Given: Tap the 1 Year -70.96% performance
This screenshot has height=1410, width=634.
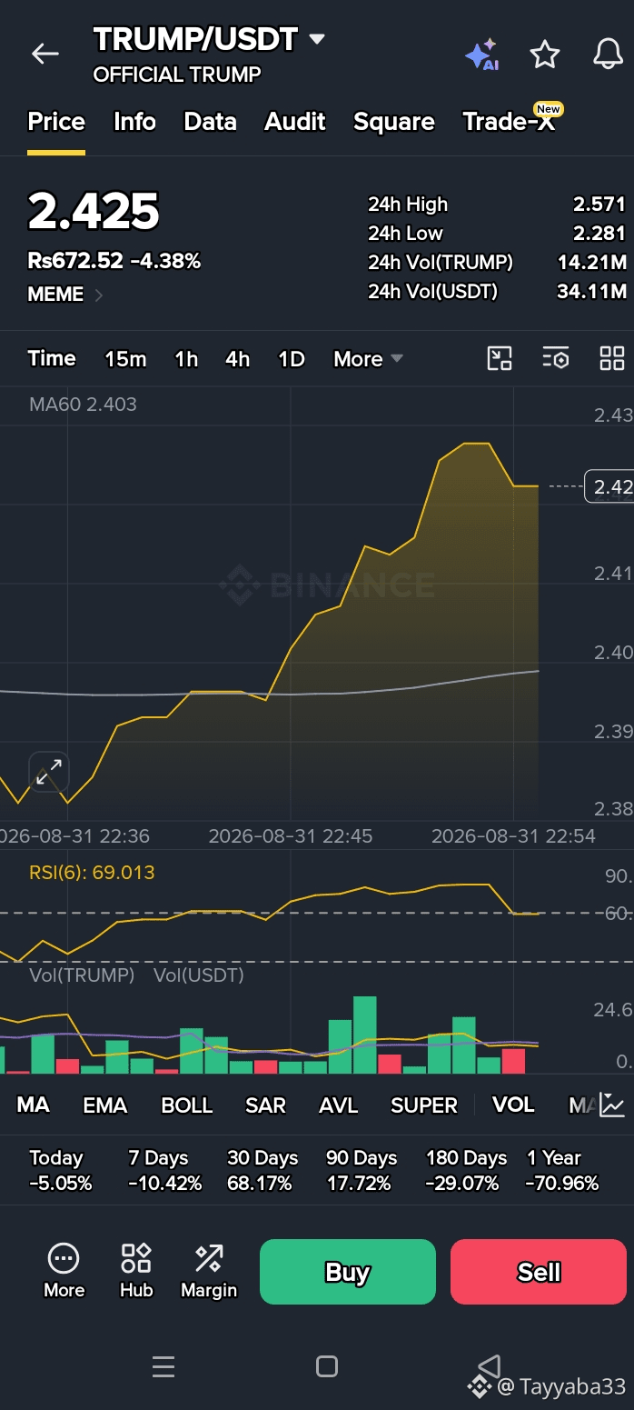Looking at the screenshot, I should pyautogui.click(x=562, y=1170).
